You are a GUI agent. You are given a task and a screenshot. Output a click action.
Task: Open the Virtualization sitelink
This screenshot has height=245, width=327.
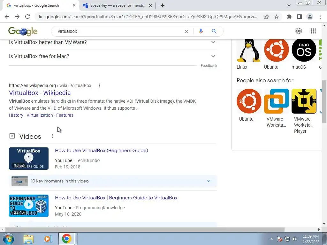(x=40, y=115)
